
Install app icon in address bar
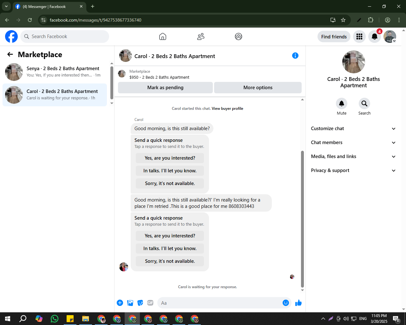click(333, 20)
